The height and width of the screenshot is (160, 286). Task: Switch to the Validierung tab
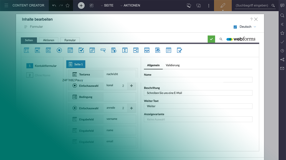tap(173, 65)
